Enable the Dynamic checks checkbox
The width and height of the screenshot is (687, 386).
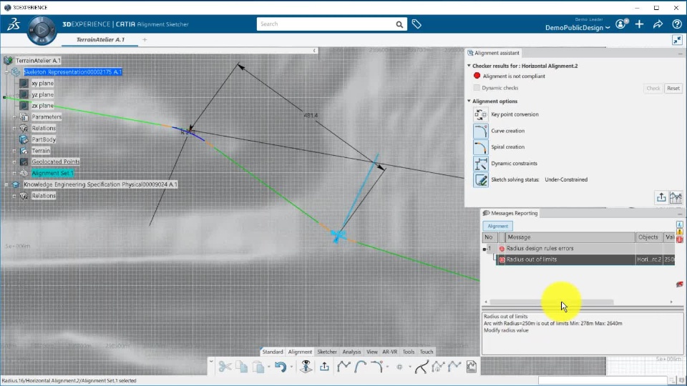pyautogui.click(x=477, y=88)
